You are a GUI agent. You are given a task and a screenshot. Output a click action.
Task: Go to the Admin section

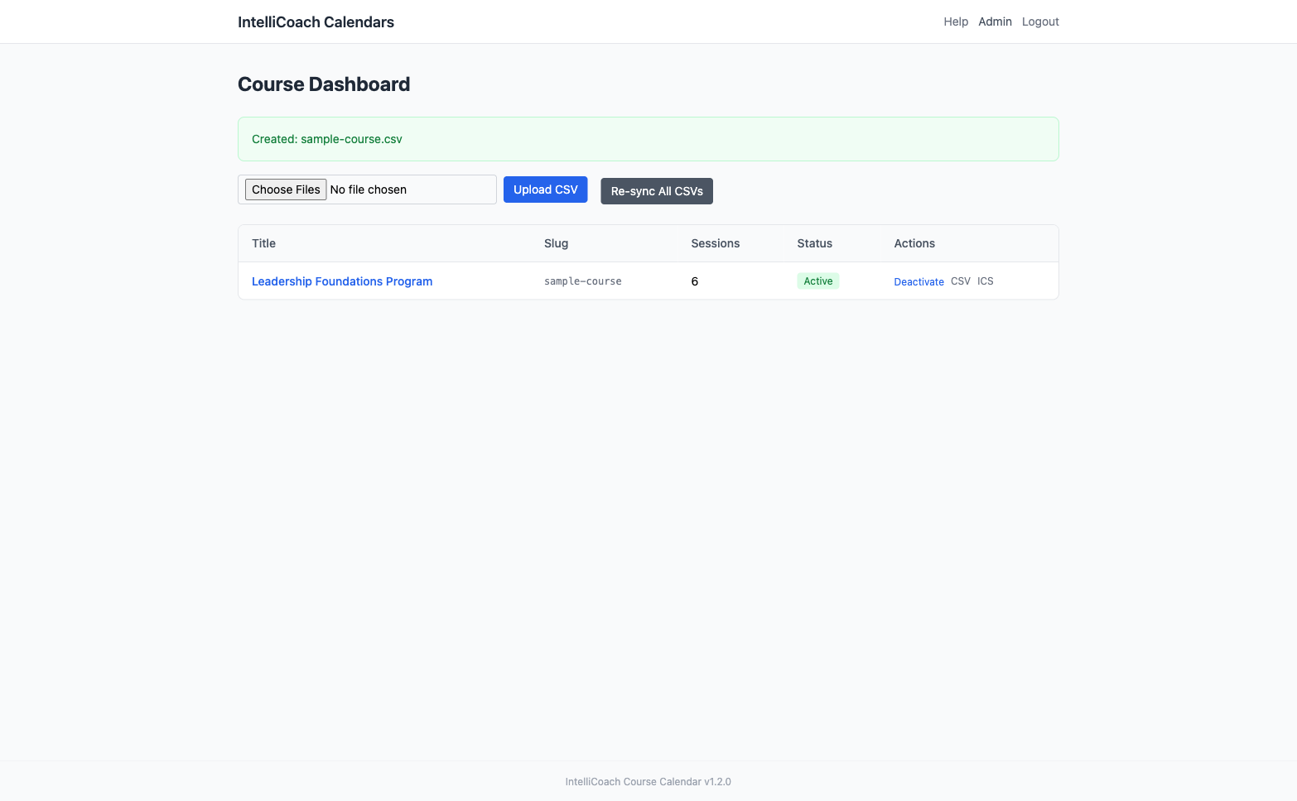(995, 22)
